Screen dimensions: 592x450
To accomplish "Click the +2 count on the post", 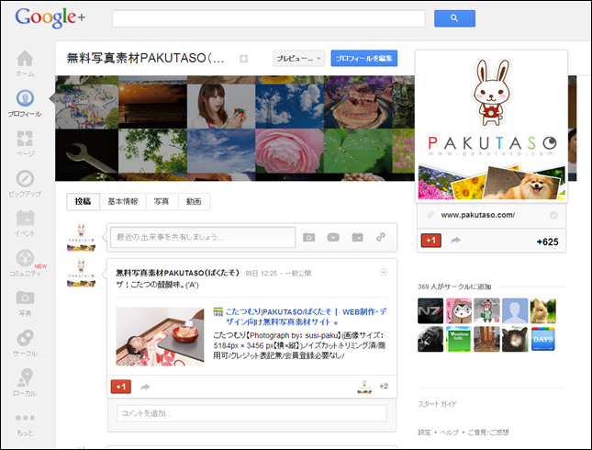I will click(x=384, y=386).
